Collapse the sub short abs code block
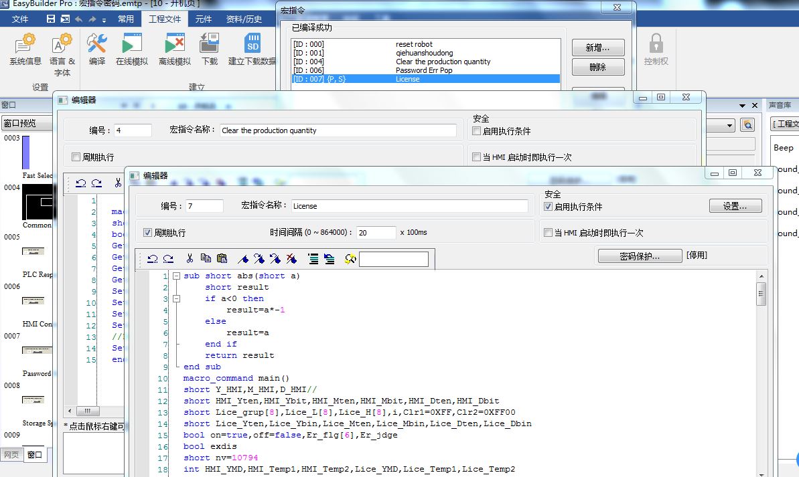Image resolution: width=799 pixels, height=477 pixels. pyautogui.click(x=176, y=276)
